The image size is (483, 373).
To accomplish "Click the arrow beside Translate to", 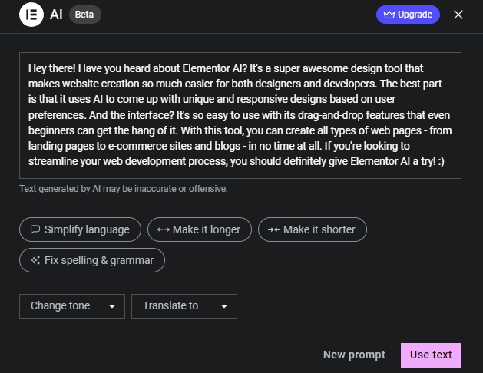I will 224,306.
